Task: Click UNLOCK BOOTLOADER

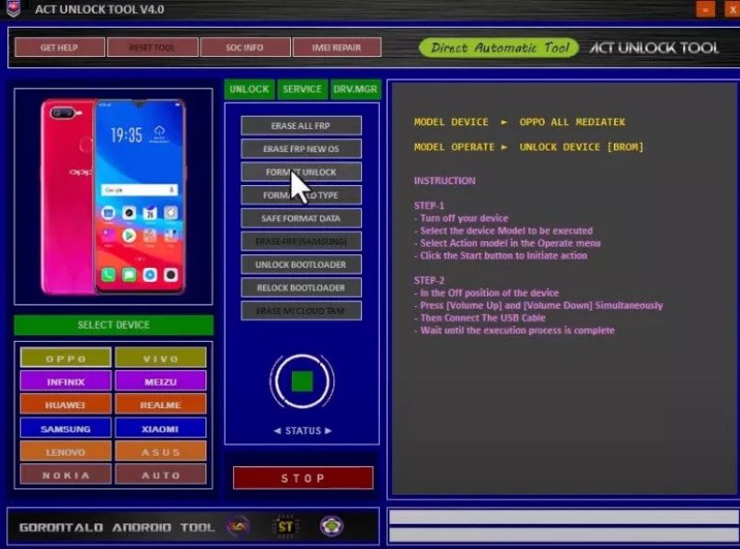Action: [x=301, y=264]
